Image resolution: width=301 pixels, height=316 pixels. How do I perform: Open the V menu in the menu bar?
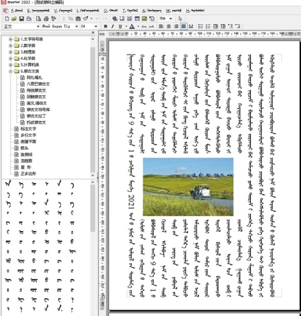coord(63,11)
